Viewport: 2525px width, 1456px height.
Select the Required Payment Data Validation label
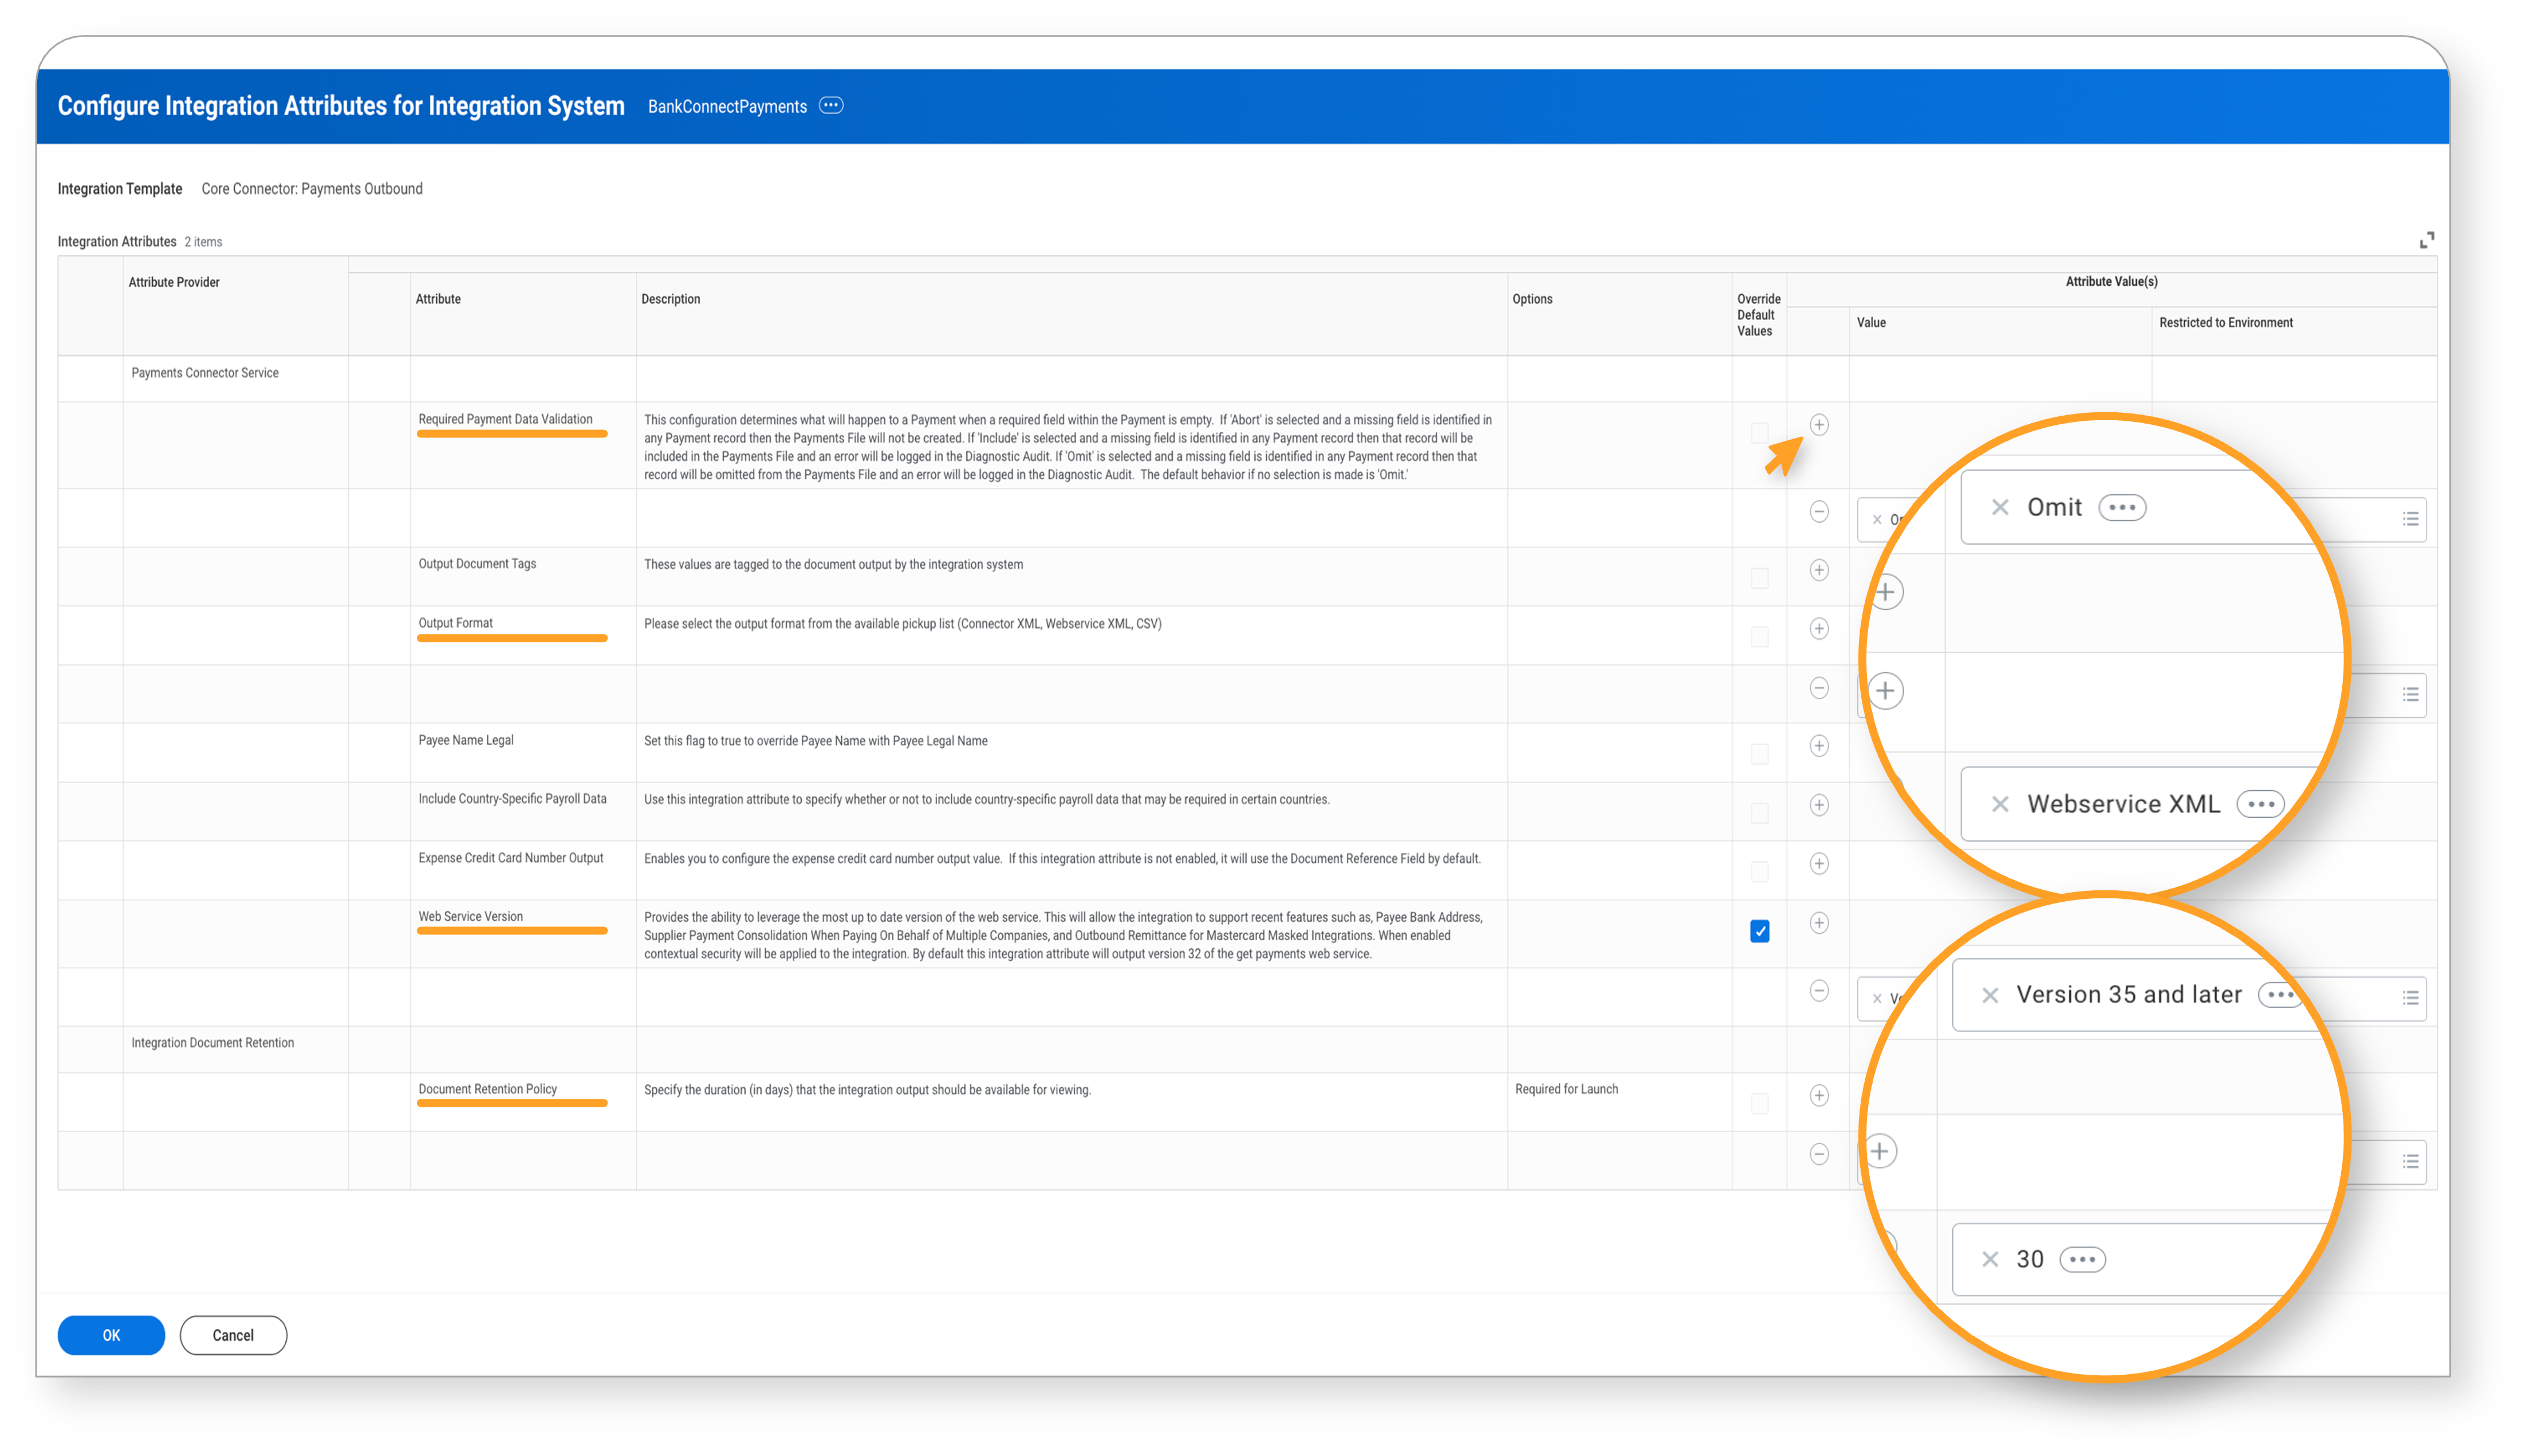point(505,419)
